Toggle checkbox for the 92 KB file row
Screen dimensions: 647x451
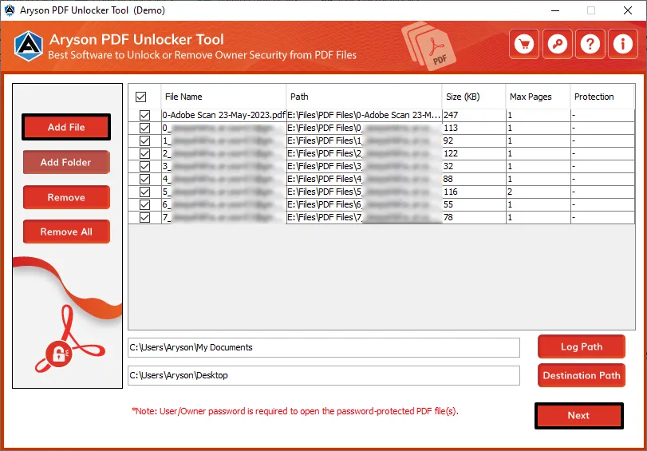point(145,140)
